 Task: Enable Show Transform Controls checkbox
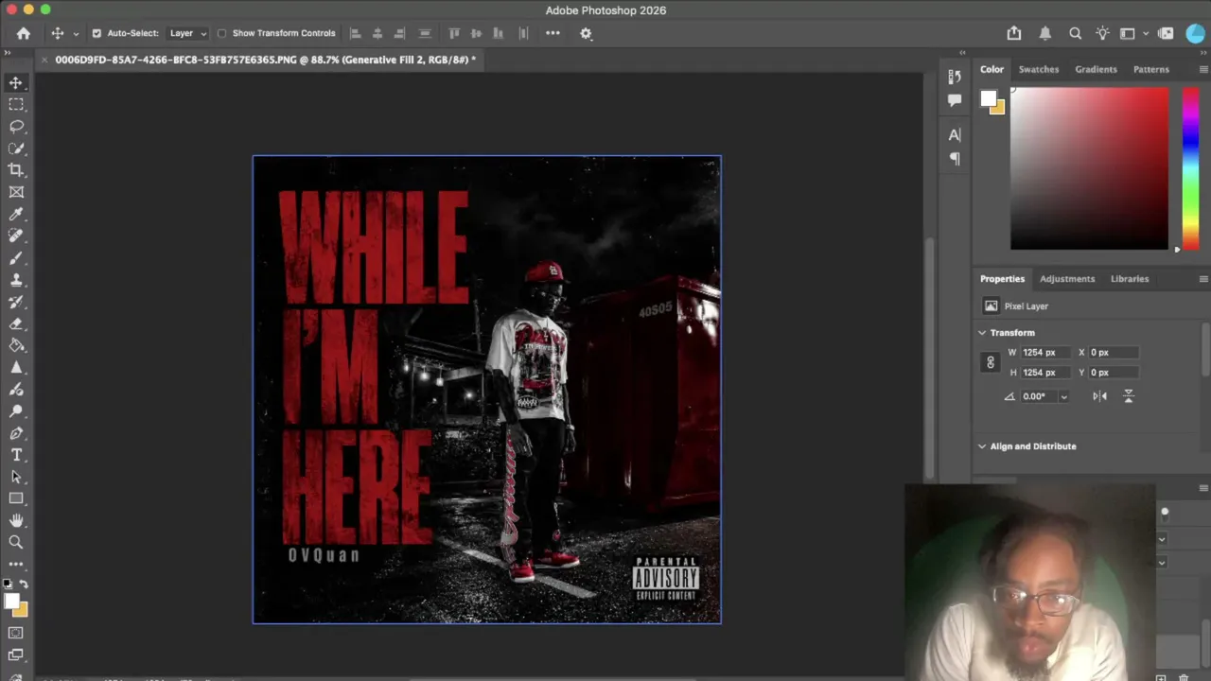coord(221,33)
